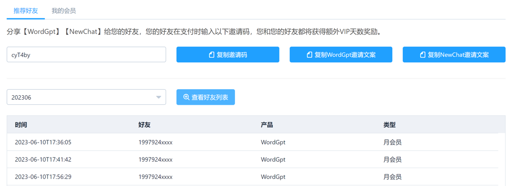This screenshot has width=511, height=186.
Task: Click 复制WordGpt邀请文案 button
Action: [x=341, y=55]
